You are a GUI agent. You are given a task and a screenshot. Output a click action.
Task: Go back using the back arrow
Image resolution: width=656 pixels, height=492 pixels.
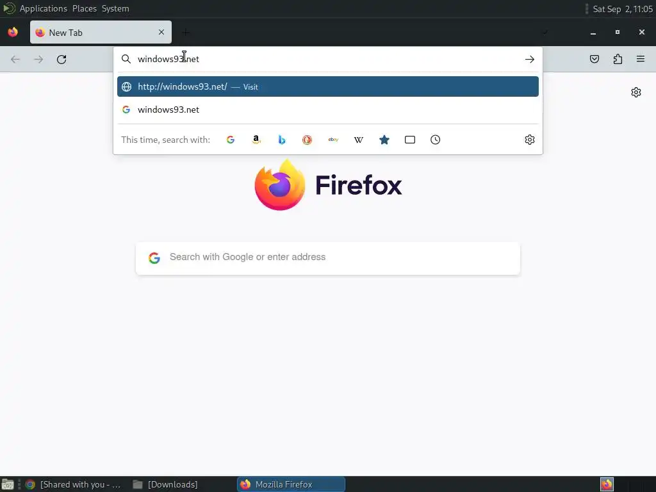click(15, 60)
